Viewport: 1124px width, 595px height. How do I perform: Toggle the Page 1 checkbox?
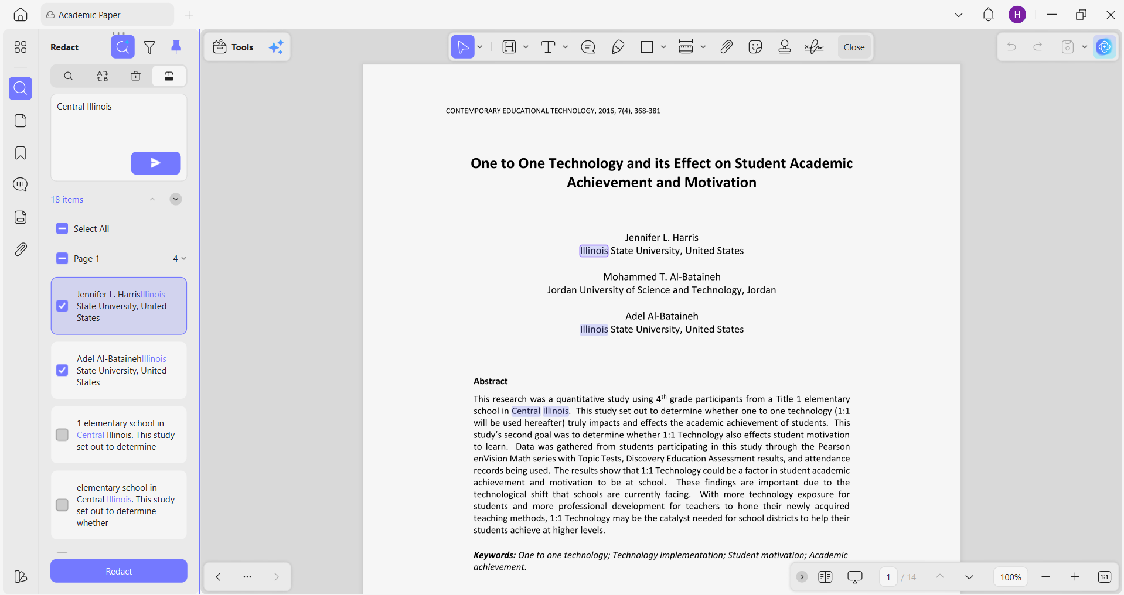62,258
